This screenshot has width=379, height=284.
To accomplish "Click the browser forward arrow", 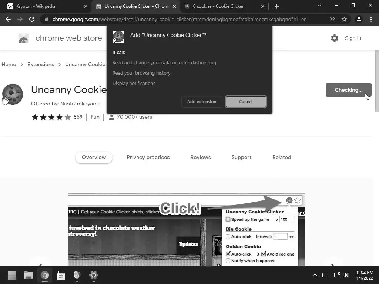I will [20, 19].
